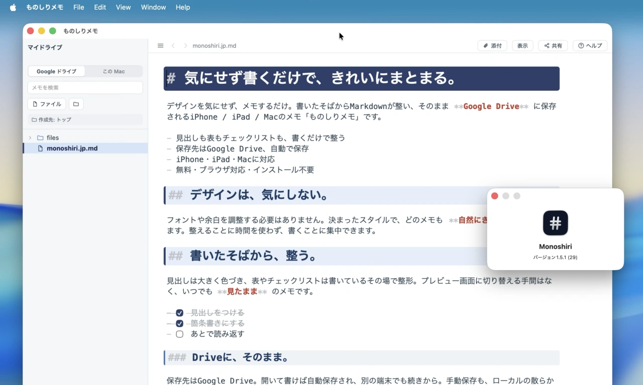Click list item iPhone・iPad・Macに対応
This screenshot has width=643, height=385.
pos(225,159)
